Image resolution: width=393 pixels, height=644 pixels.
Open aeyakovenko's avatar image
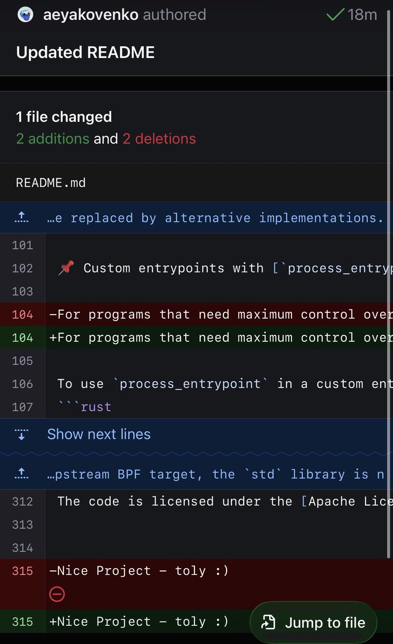coord(25,14)
